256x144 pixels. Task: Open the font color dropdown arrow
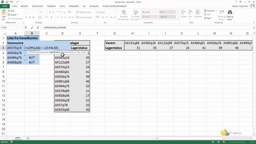[x=54, y=17]
